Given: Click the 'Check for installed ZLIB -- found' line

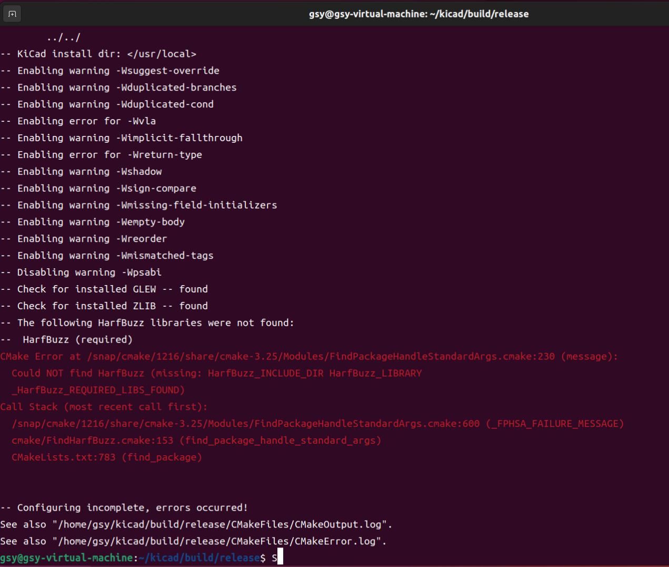Looking at the screenshot, I should [104, 306].
